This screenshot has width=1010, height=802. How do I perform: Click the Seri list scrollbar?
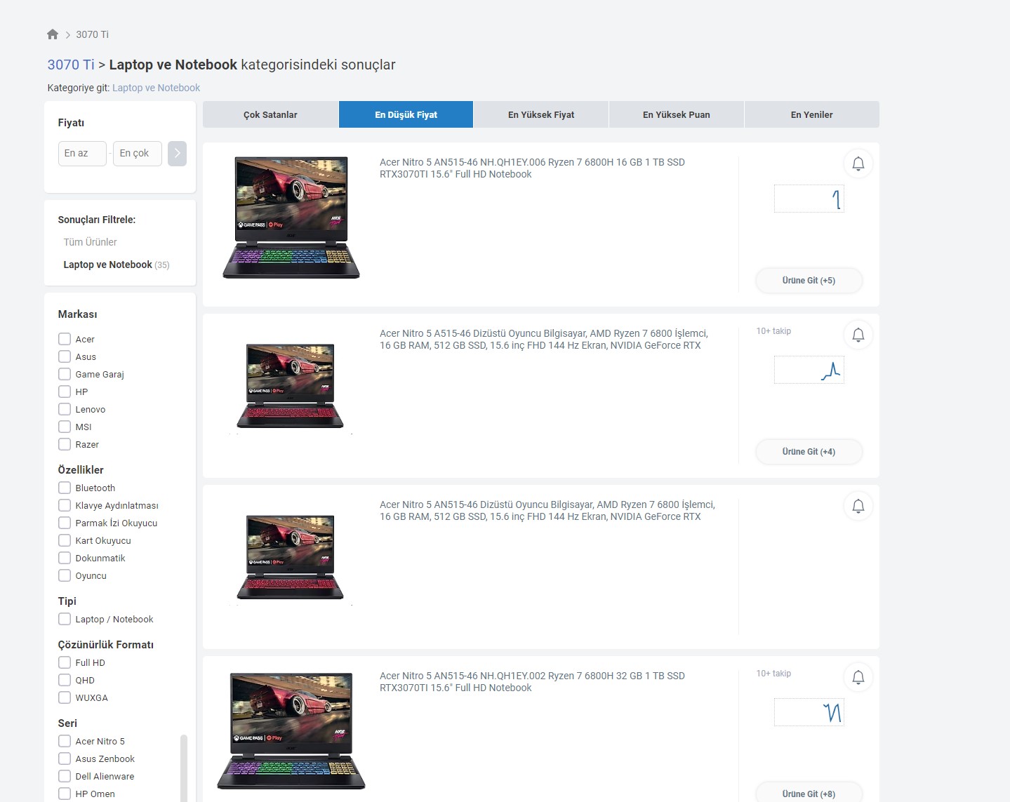(x=184, y=768)
